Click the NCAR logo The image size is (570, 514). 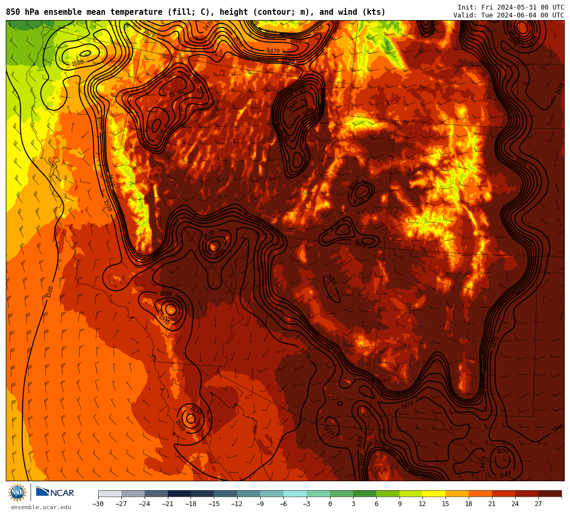pyautogui.click(x=55, y=492)
